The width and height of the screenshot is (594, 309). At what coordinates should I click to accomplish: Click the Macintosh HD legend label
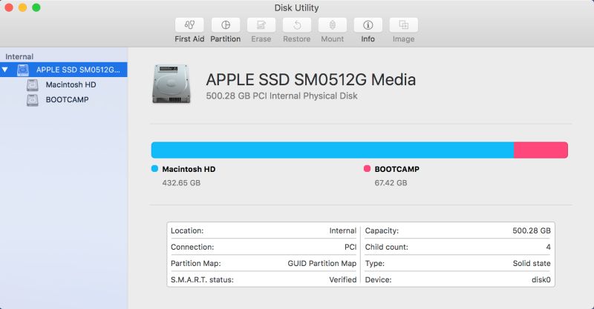pyautogui.click(x=189, y=169)
